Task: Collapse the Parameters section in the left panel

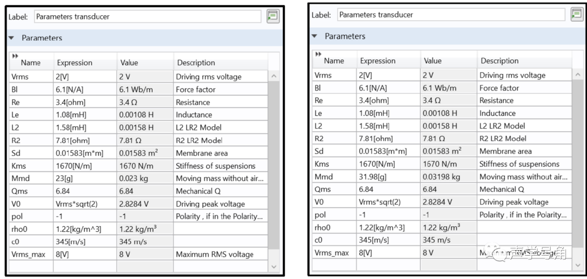Action: pos(13,38)
